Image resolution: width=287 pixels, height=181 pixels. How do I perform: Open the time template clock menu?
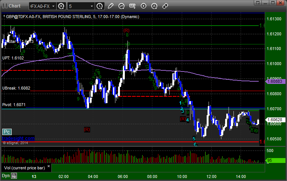point(100,6)
